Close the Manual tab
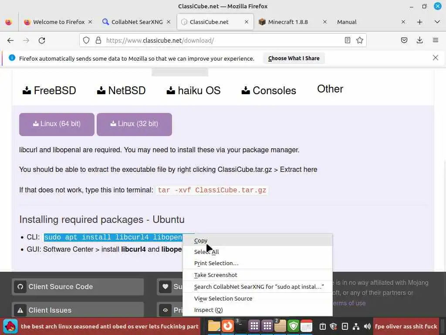This screenshot has height=335, width=446. click(x=403, y=22)
